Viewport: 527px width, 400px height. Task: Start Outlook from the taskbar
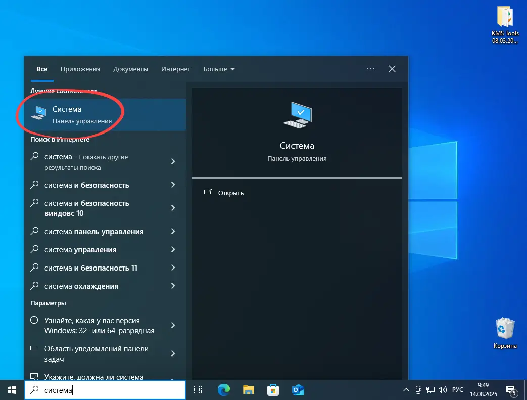point(298,390)
